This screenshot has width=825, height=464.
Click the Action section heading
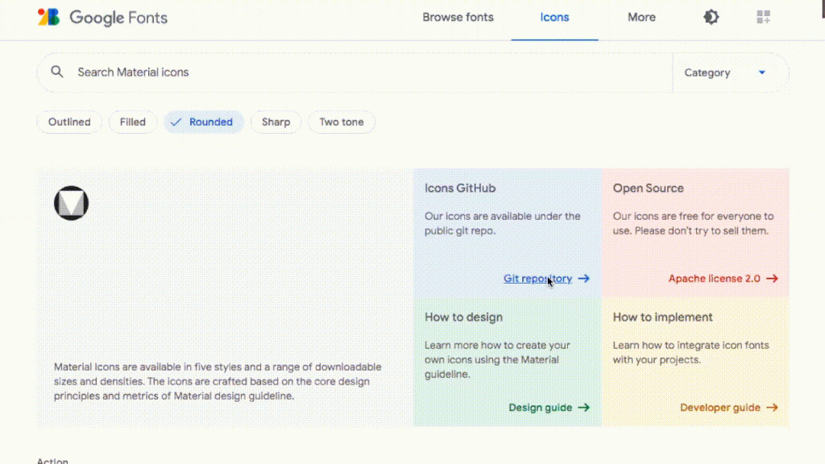pos(52,460)
